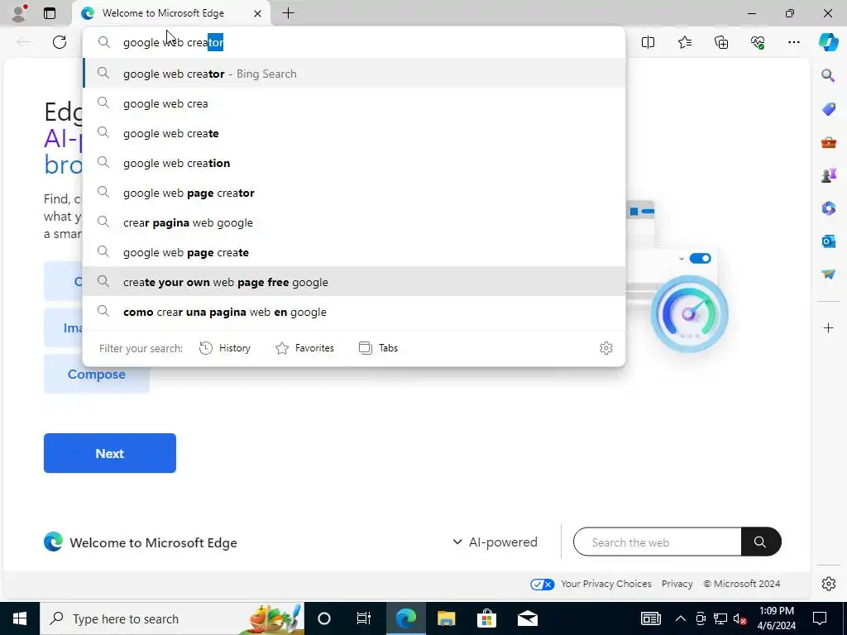Click the address bar text field
Screen dimensions: 847x635
pyautogui.click(x=354, y=42)
